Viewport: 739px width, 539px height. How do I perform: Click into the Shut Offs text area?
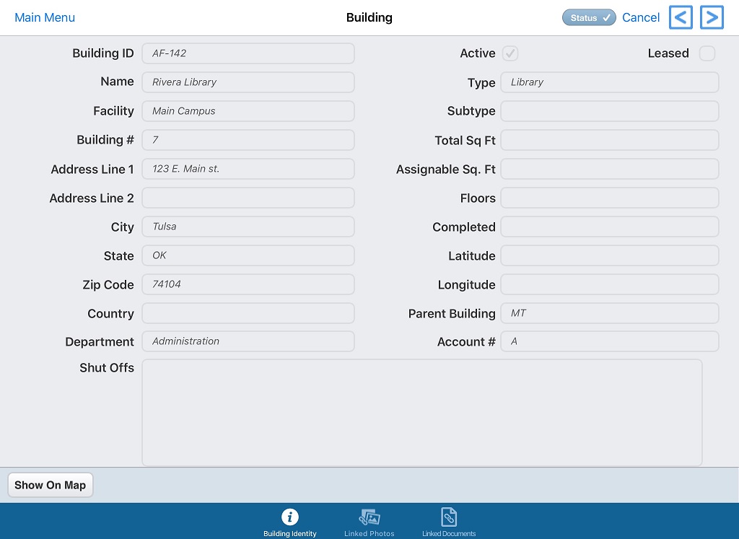(421, 413)
